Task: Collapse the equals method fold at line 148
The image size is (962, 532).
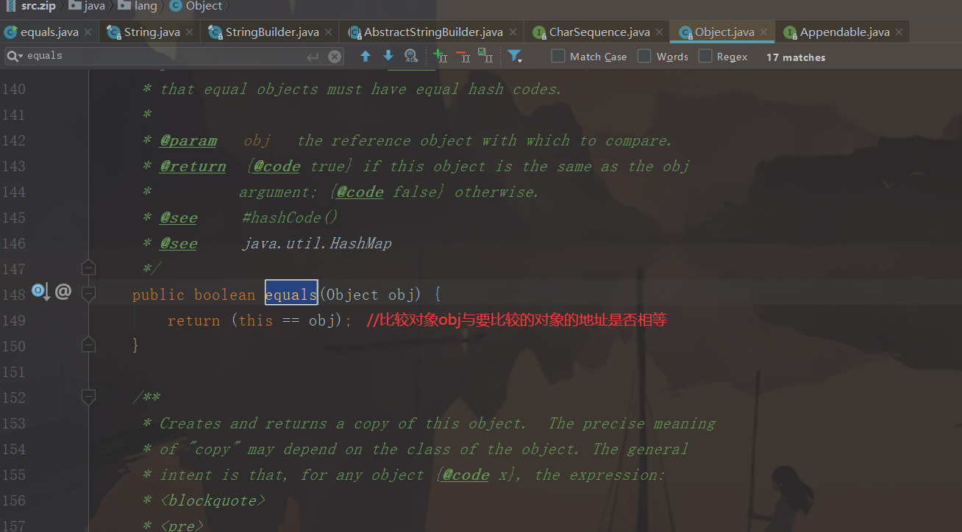Action: [x=88, y=294]
